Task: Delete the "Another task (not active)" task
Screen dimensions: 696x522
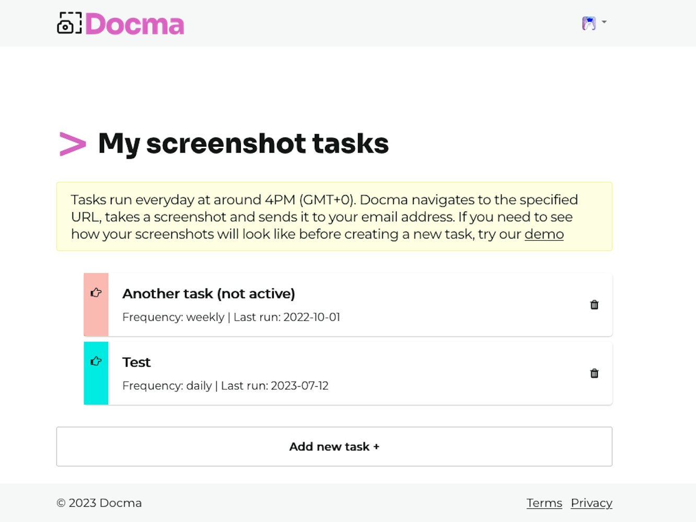Action: (x=594, y=305)
